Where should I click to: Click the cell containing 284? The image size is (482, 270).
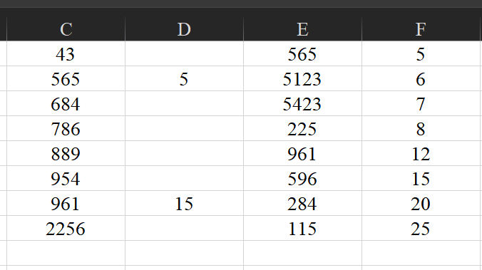point(302,203)
